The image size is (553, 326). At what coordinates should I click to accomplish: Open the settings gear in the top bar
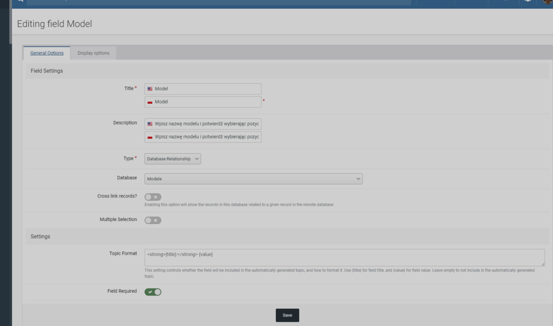528,1
